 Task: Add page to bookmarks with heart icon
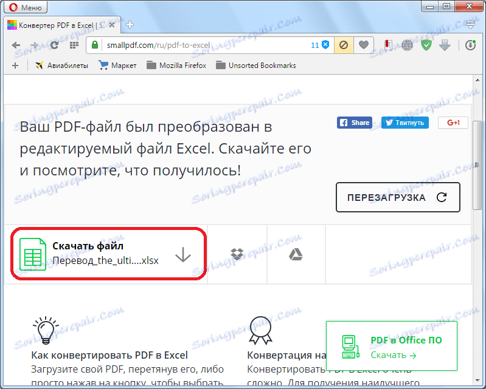click(364, 45)
